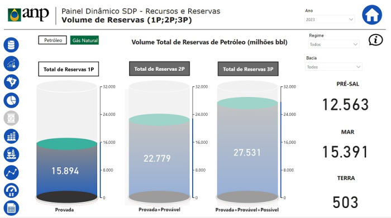Open the growth chart sidebar icon
Viewport: 391px width, 218px height.
coord(11,64)
